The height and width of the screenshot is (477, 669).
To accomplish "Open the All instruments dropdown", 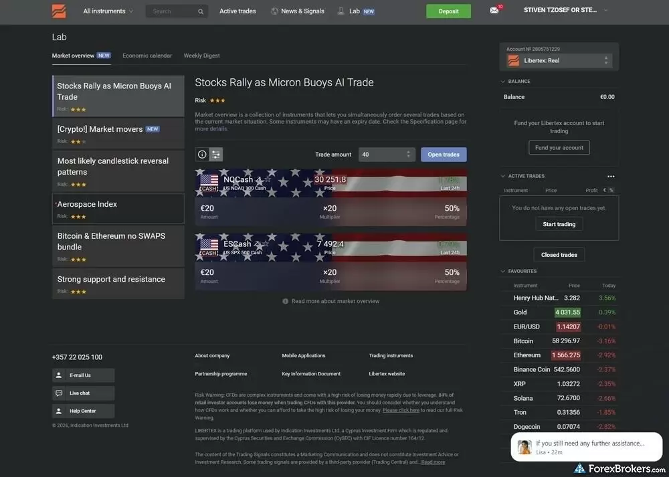I will 108,11.
